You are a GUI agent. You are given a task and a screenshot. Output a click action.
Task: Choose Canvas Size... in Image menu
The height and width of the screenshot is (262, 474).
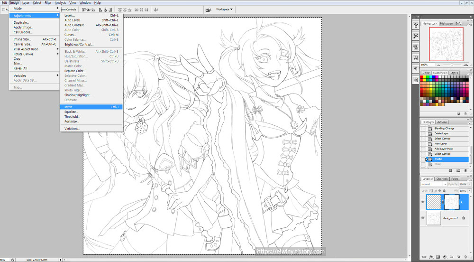(x=35, y=44)
